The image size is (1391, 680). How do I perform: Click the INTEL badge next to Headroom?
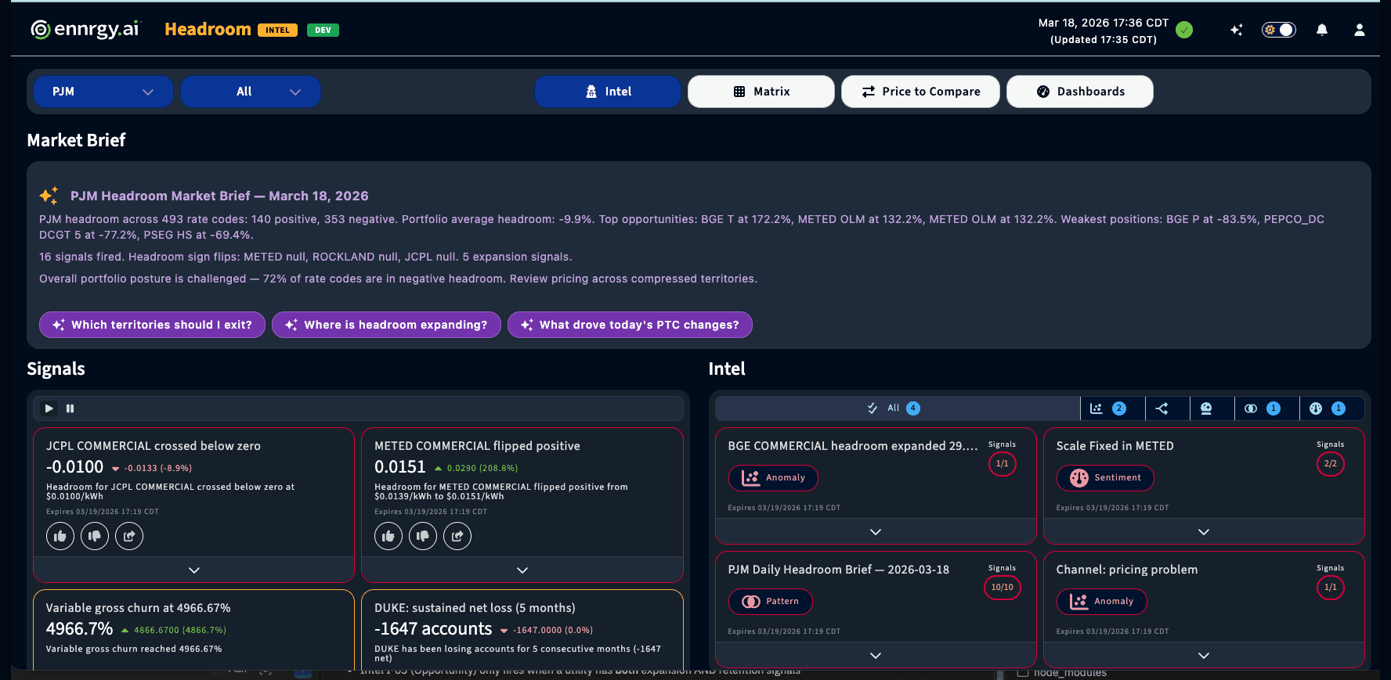277,31
